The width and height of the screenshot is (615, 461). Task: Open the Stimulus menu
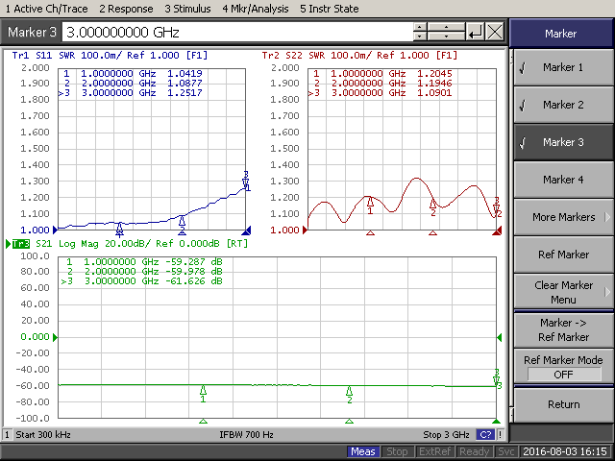click(x=187, y=9)
